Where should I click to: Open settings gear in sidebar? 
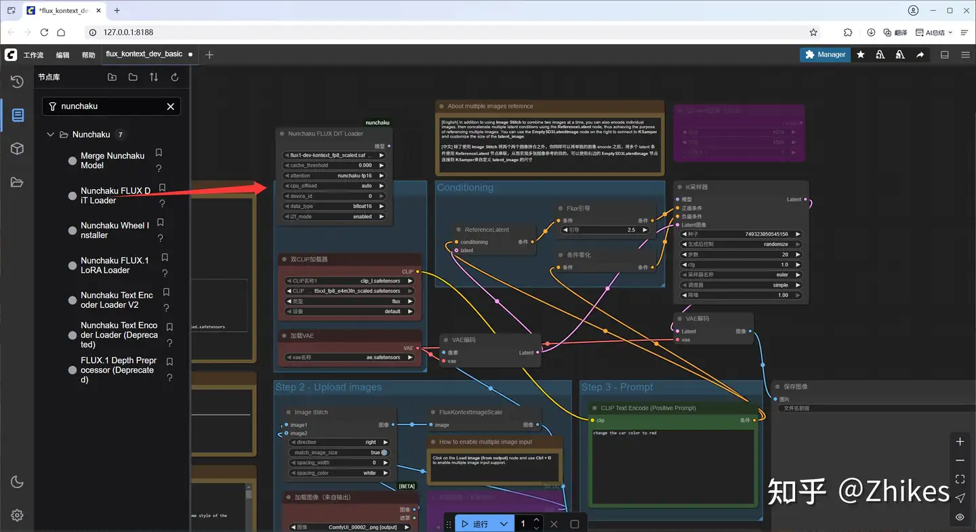[x=17, y=515]
